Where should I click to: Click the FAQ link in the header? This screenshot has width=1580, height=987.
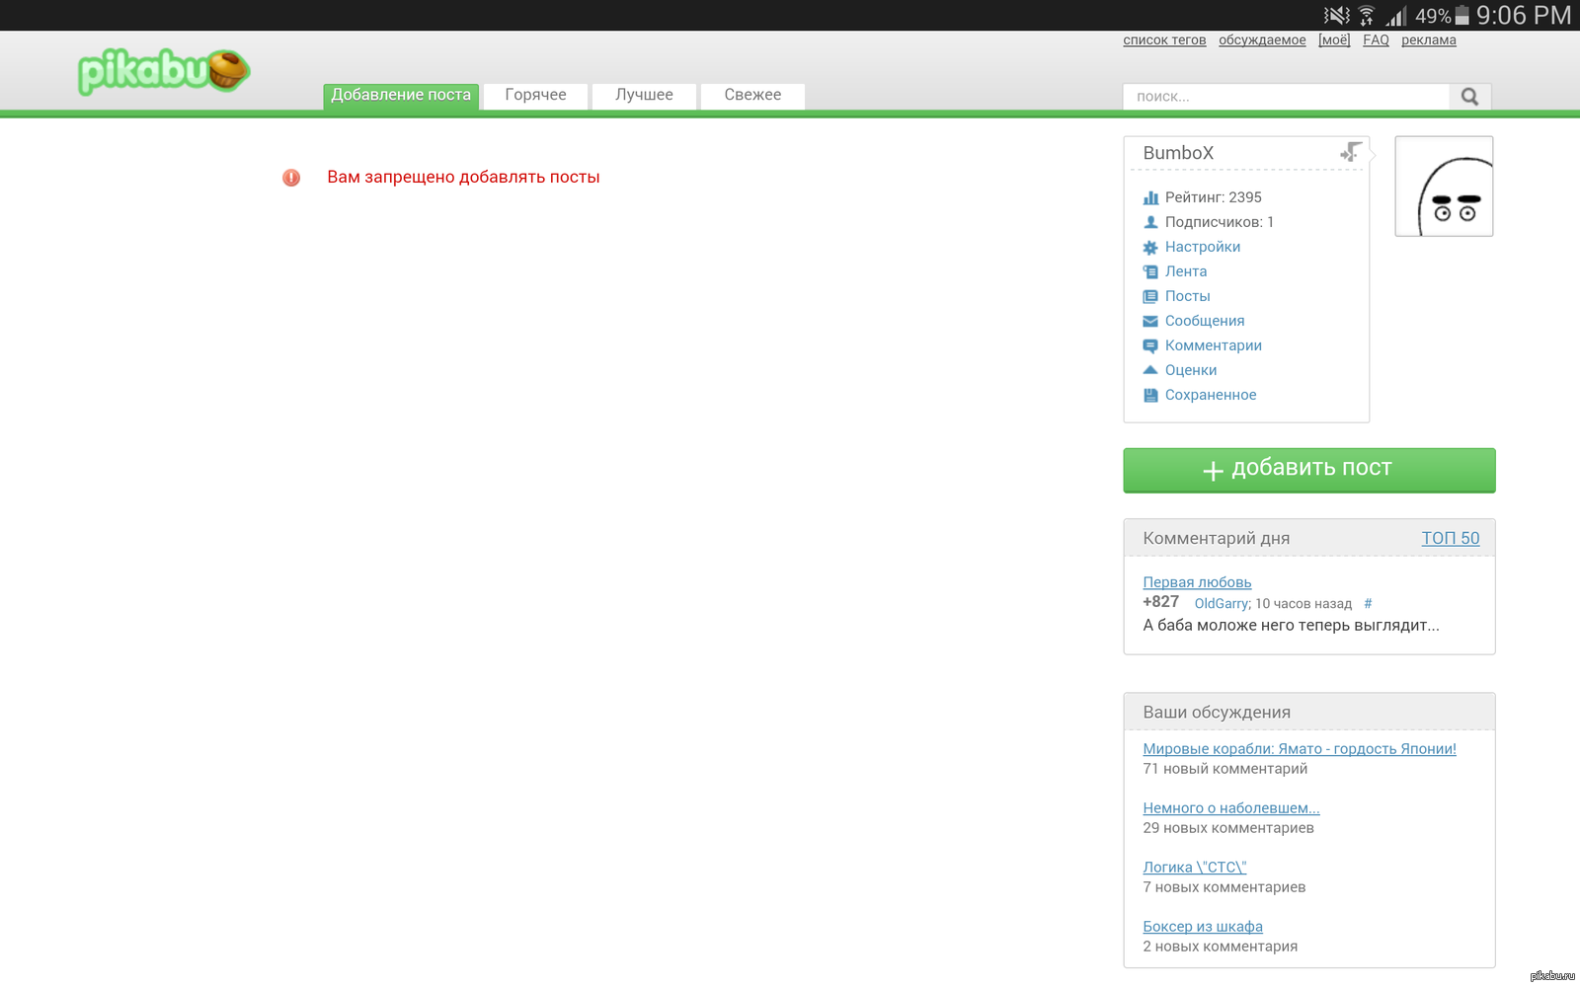tap(1376, 40)
